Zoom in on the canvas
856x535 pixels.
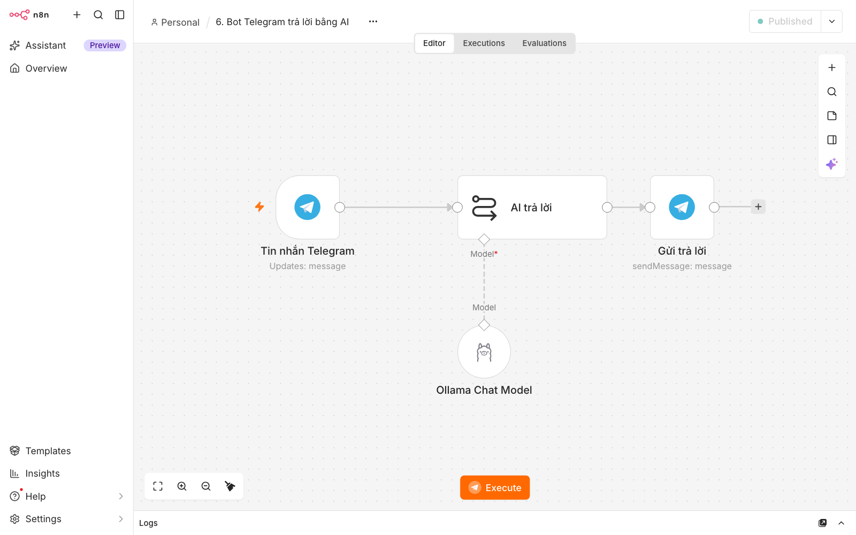click(x=182, y=486)
